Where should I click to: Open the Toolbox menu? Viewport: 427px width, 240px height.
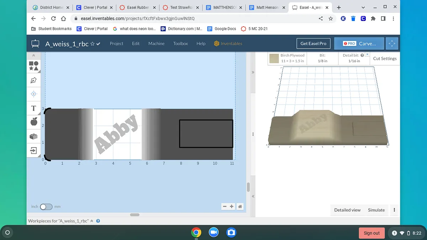coord(180,43)
